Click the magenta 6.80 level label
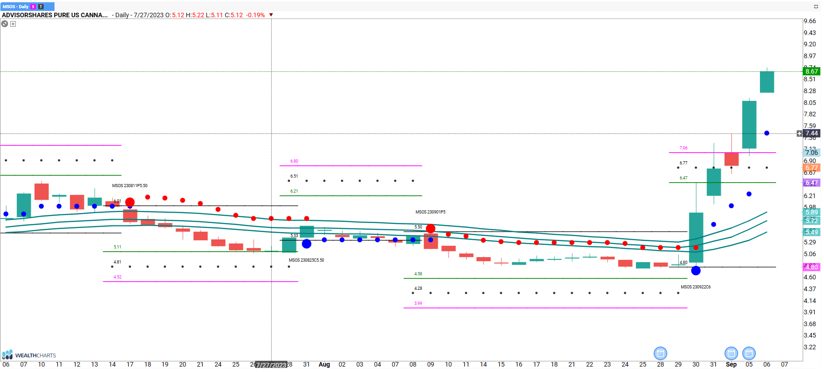 [294, 161]
